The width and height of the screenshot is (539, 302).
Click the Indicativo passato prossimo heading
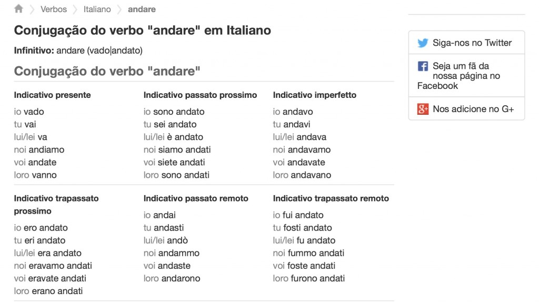tap(200, 95)
